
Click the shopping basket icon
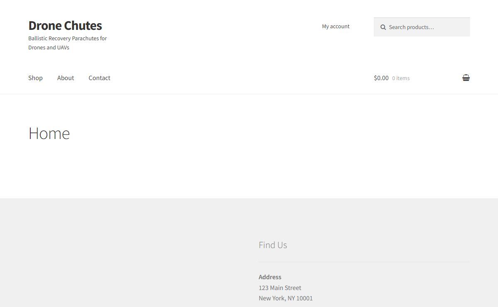[466, 78]
